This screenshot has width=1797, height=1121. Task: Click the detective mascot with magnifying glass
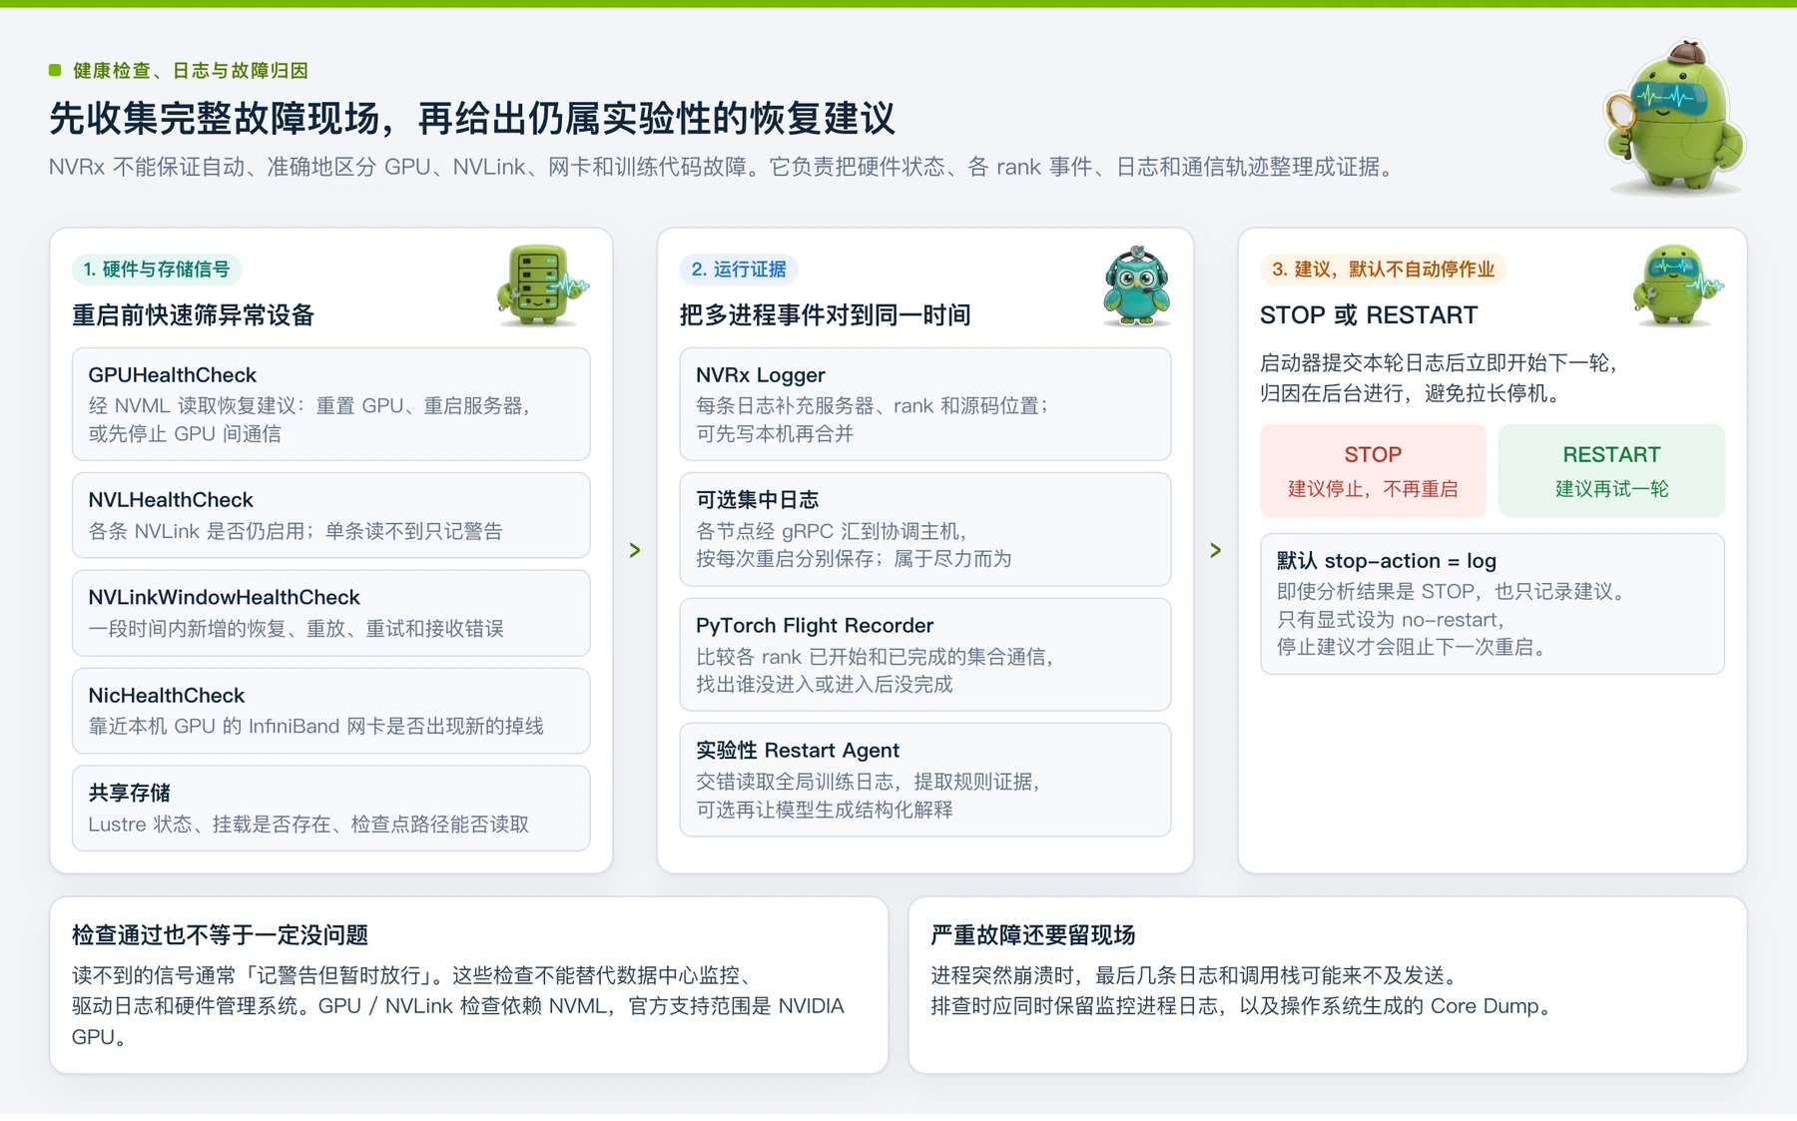point(1674,118)
